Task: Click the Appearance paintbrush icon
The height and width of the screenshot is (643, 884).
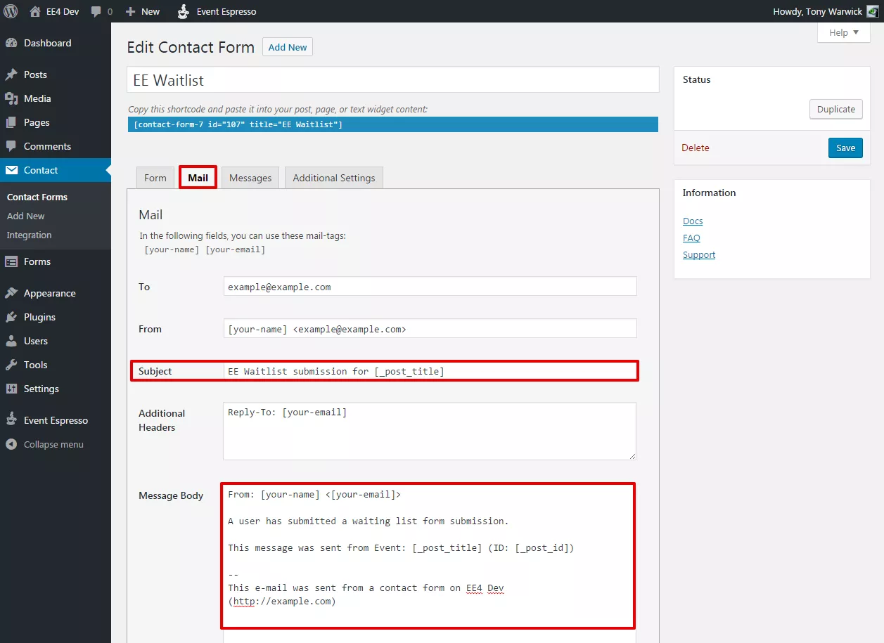Action: pos(11,293)
